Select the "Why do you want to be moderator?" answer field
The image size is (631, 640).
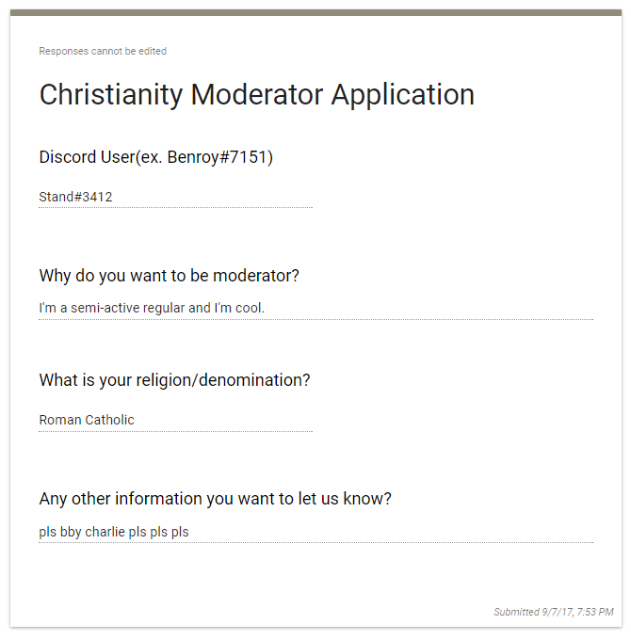click(315, 308)
